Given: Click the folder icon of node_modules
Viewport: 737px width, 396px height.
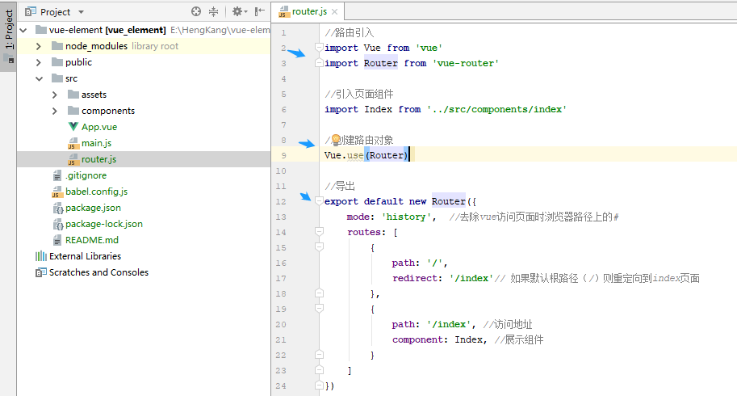Looking at the screenshot, I should (x=57, y=45).
